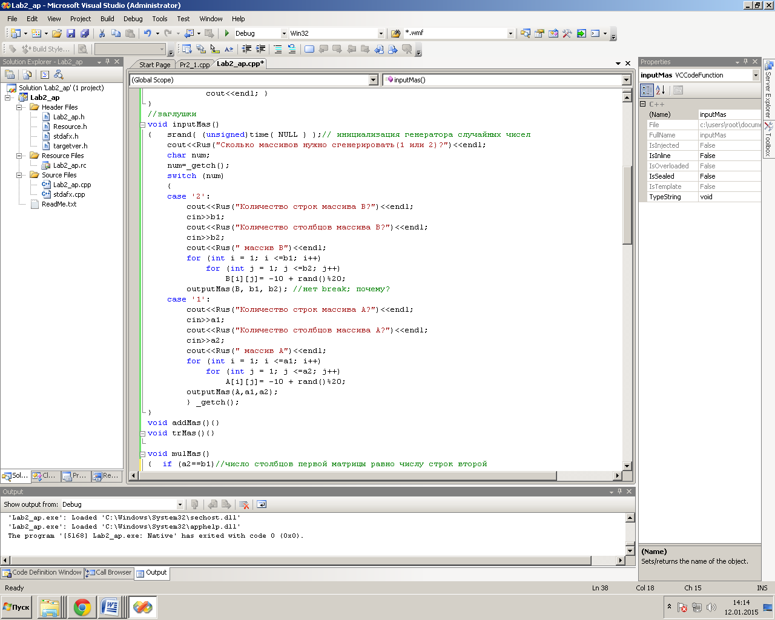Click the Output pane scroll-down arrow

[630, 550]
